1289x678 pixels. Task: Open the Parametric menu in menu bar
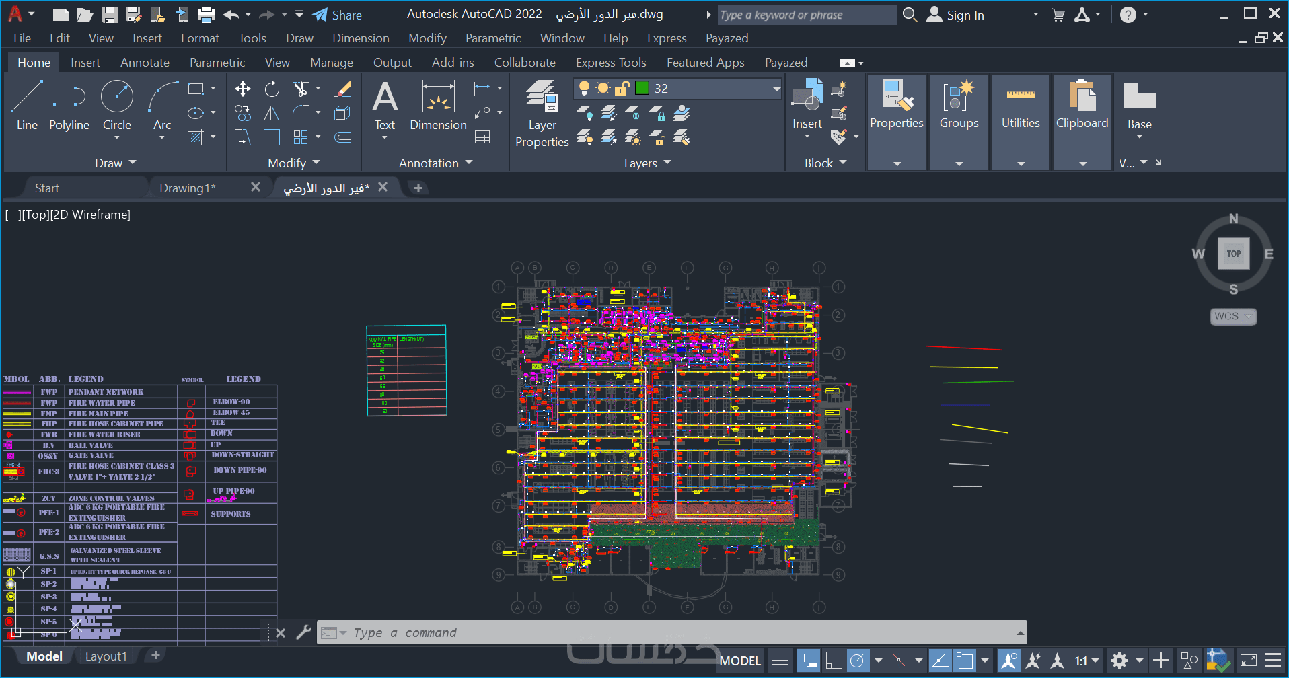pos(492,38)
